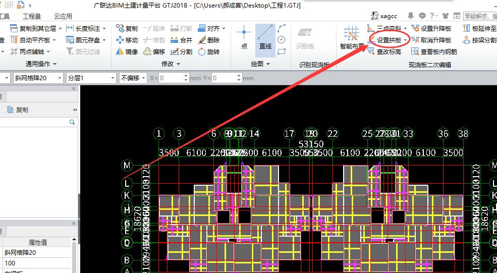
Task: Click the shirt skin icon
Action: point(446,15)
